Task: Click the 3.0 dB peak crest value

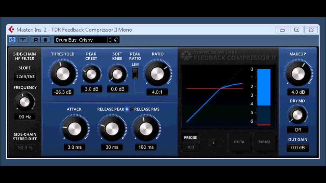Action: point(91,89)
